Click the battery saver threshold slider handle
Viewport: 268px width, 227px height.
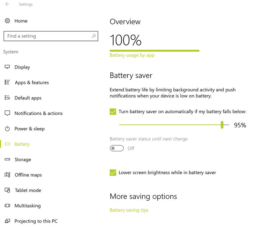coord(222,125)
